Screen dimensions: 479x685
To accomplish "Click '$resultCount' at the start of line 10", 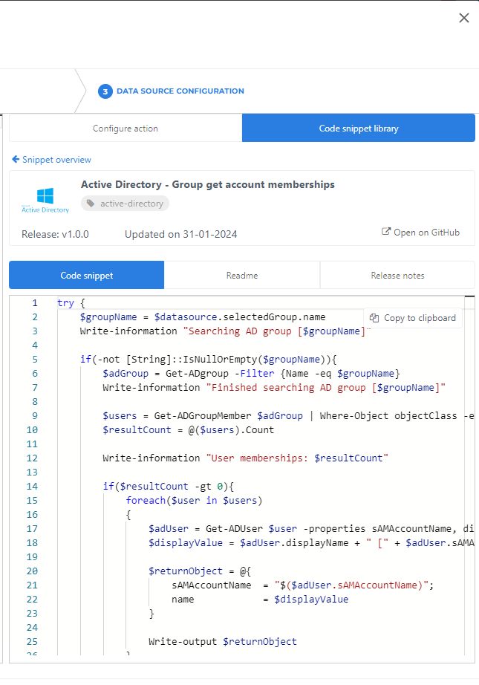I will click(137, 430).
